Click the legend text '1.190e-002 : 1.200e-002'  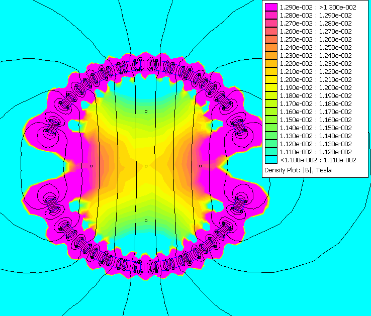(x=316, y=87)
